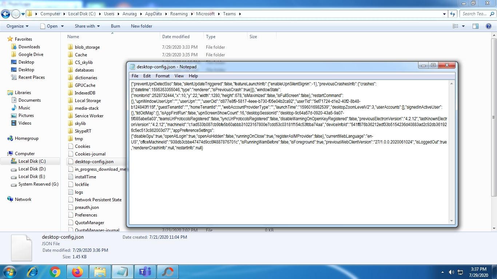The height and width of the screenshot is (279, 497).
Task: Click the Change your view icon
Action: pos(455,26)
